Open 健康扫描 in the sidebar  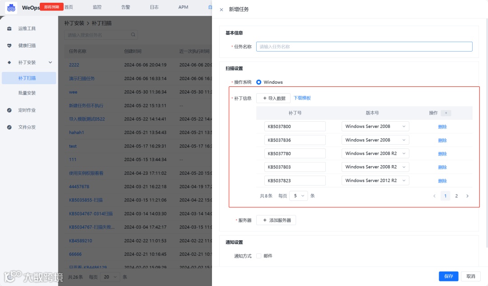coord(27,46)
